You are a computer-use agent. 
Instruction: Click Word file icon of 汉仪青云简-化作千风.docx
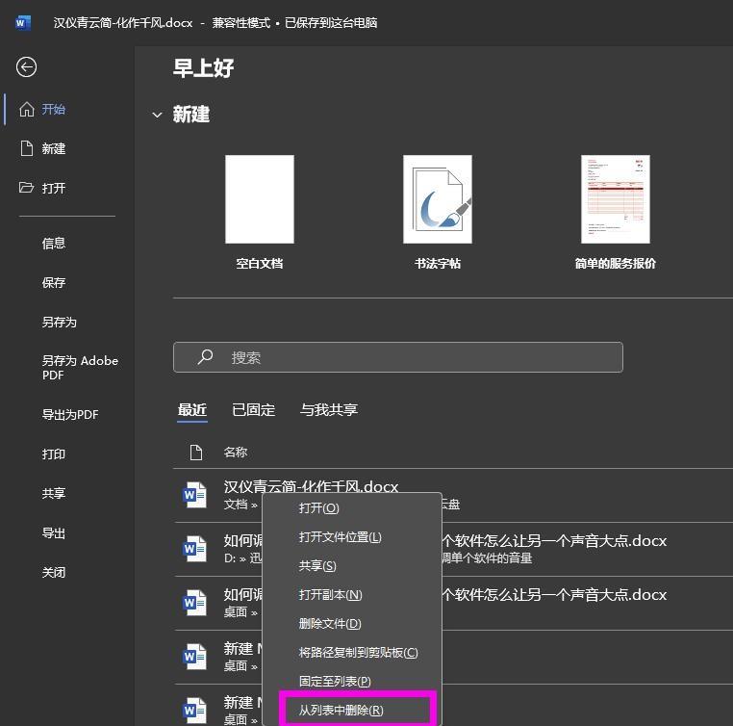(x=194, y=495)
